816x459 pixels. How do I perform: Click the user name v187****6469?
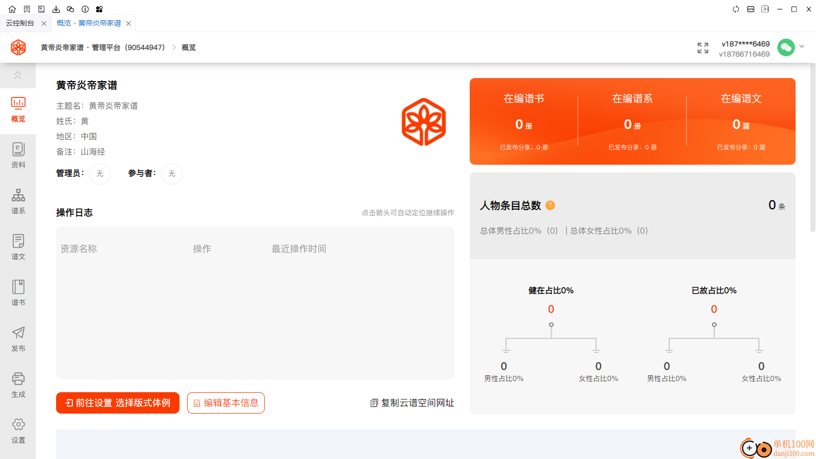click(746, 44)
